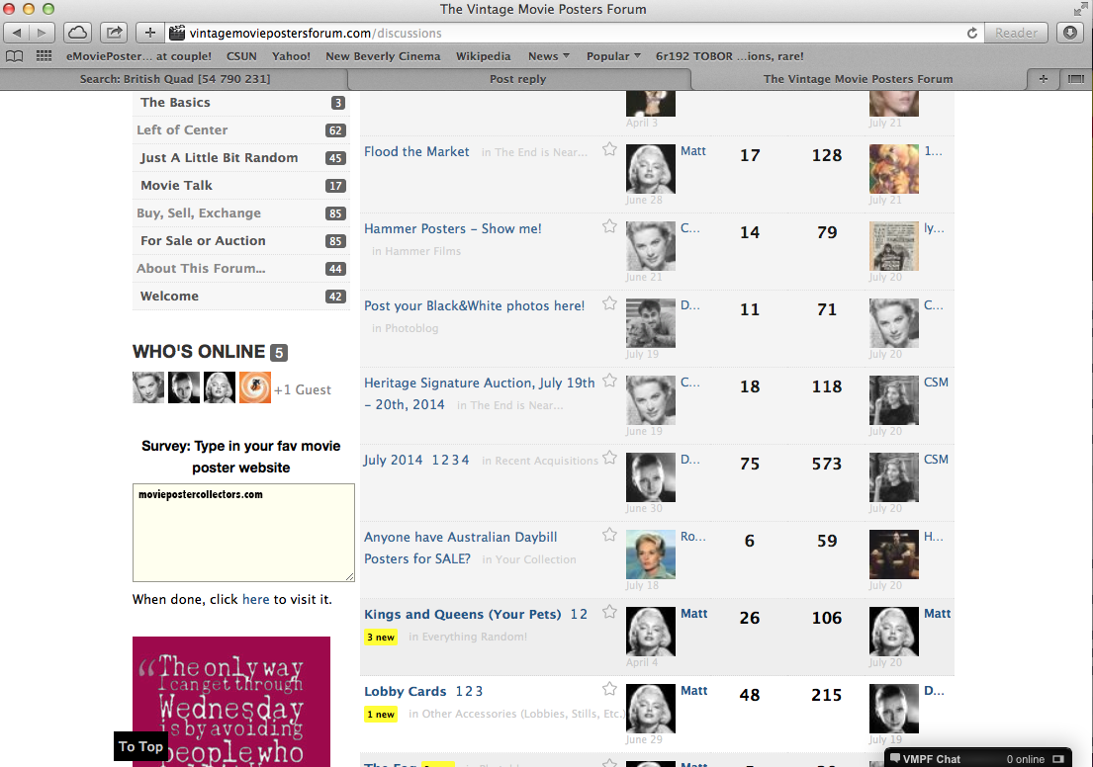1093x767 pixels.
Task: Click the Share button in Safari toolbar
Action: [x=115, y=33]
